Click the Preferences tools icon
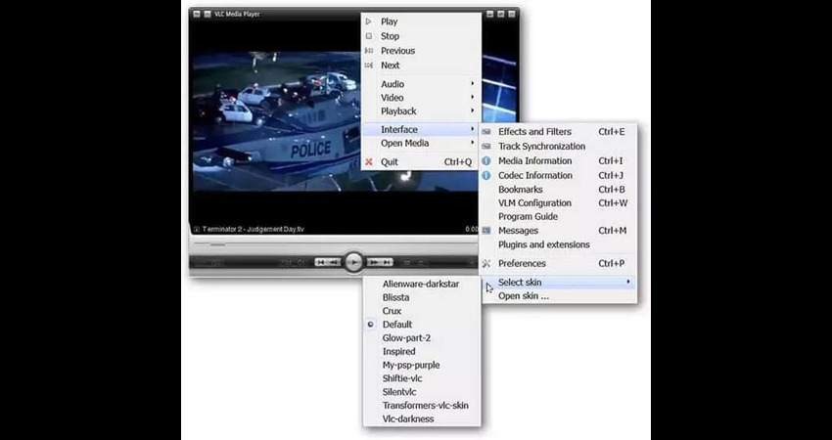 [x=486, y=263]
